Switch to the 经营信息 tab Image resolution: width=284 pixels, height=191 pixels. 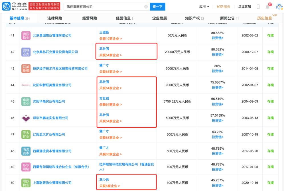tap(125, 18)
